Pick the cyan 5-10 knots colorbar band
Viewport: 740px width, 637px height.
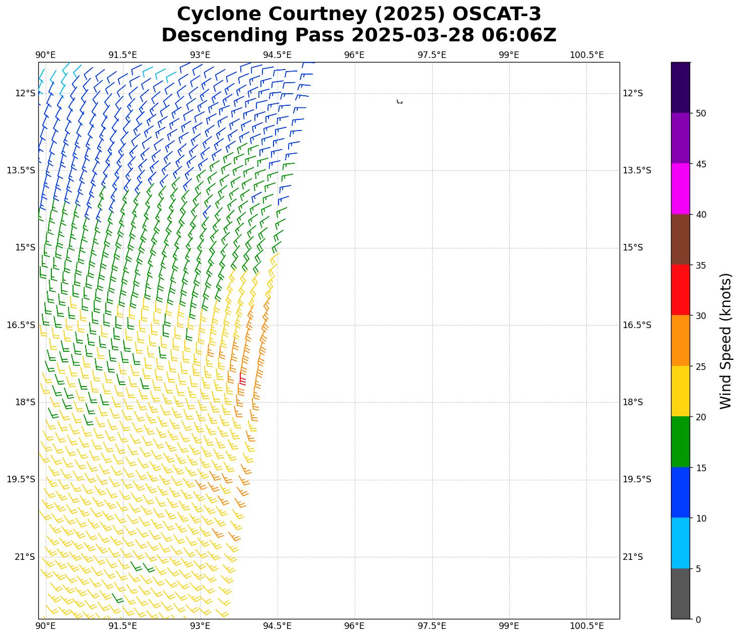click(x=680, y=543)
